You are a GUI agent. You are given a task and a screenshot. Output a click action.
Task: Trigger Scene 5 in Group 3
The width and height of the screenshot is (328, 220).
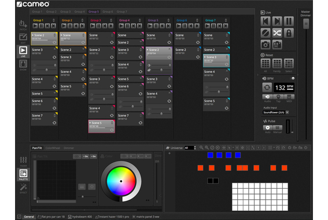coord(101,126)
